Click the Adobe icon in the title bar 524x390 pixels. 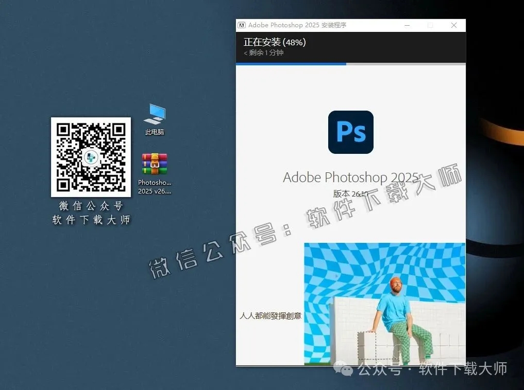pyautogui.click(x=242, y=25)
